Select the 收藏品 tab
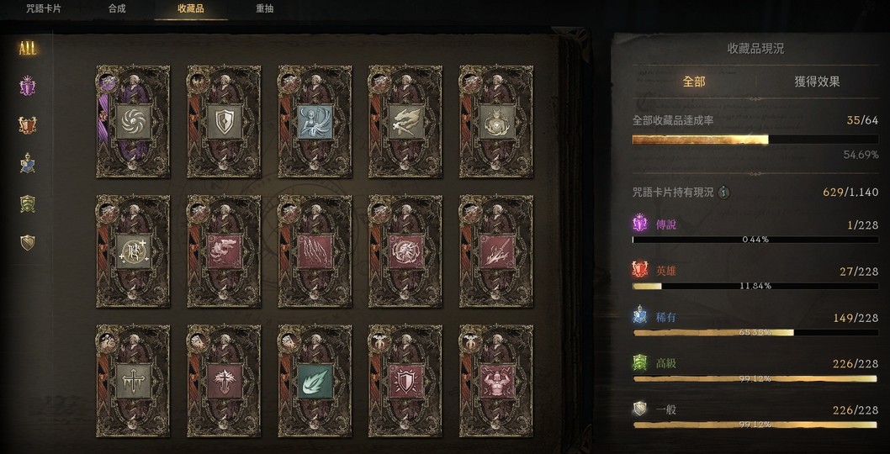890x454 pixels. point(191,9)
